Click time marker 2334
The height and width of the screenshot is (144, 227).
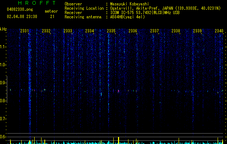(x=90, y=31)
